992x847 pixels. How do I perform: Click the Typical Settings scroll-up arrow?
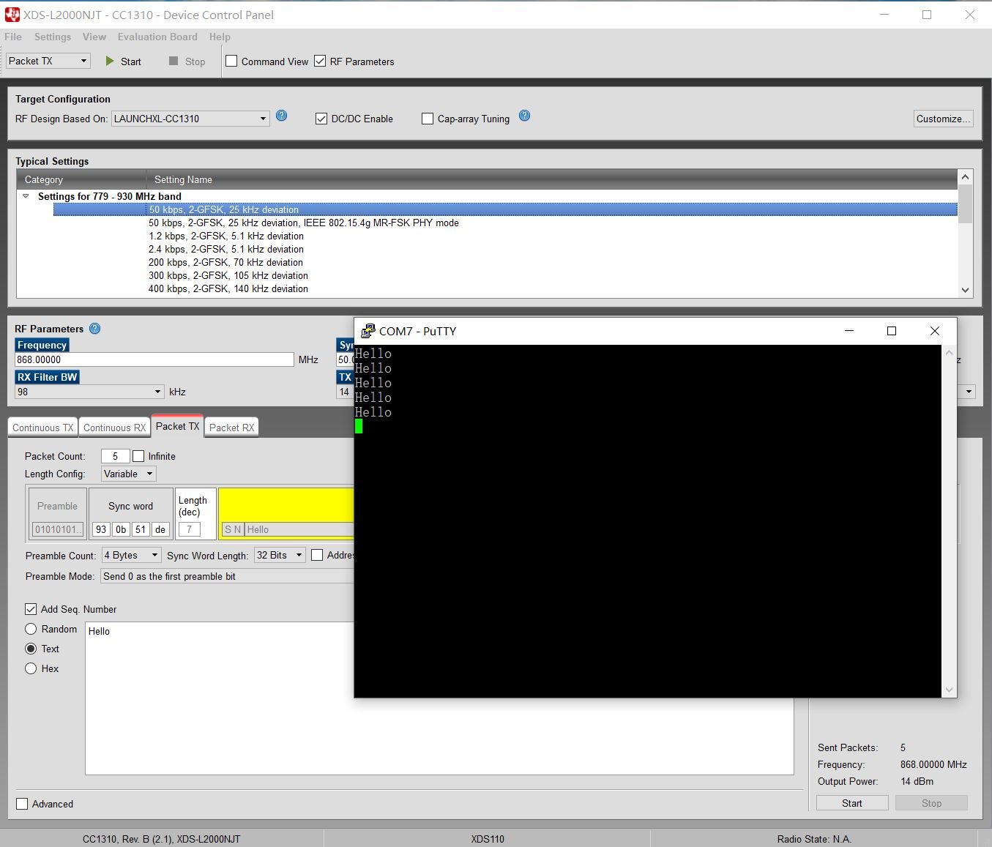[x=965, y=177]
